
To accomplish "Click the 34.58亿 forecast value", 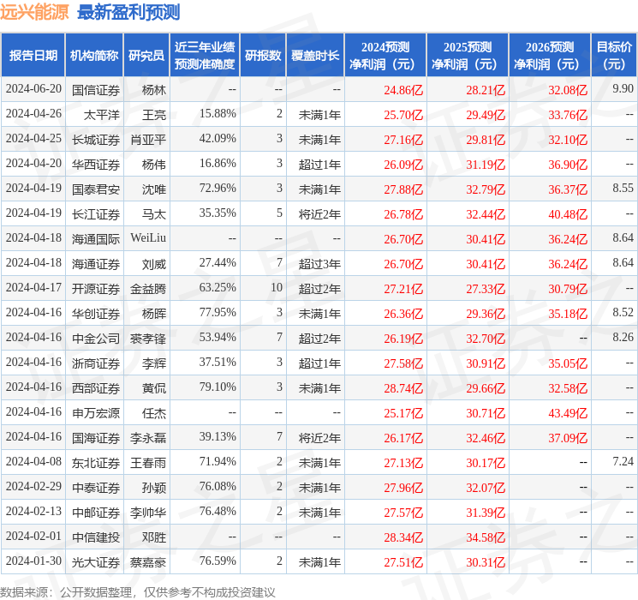I will 486,537.
